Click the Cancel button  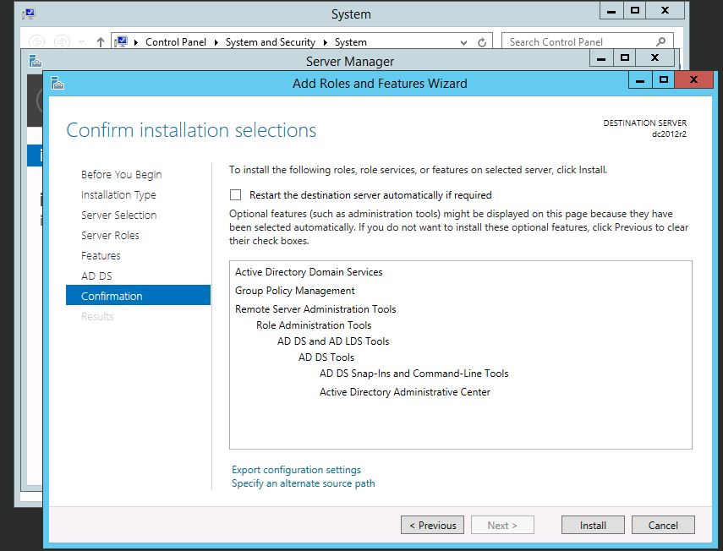(x=663, y=525)
